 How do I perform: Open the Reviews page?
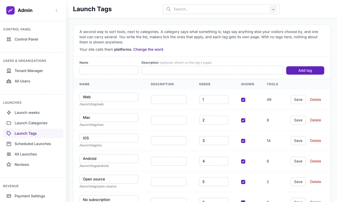(33, 165)
